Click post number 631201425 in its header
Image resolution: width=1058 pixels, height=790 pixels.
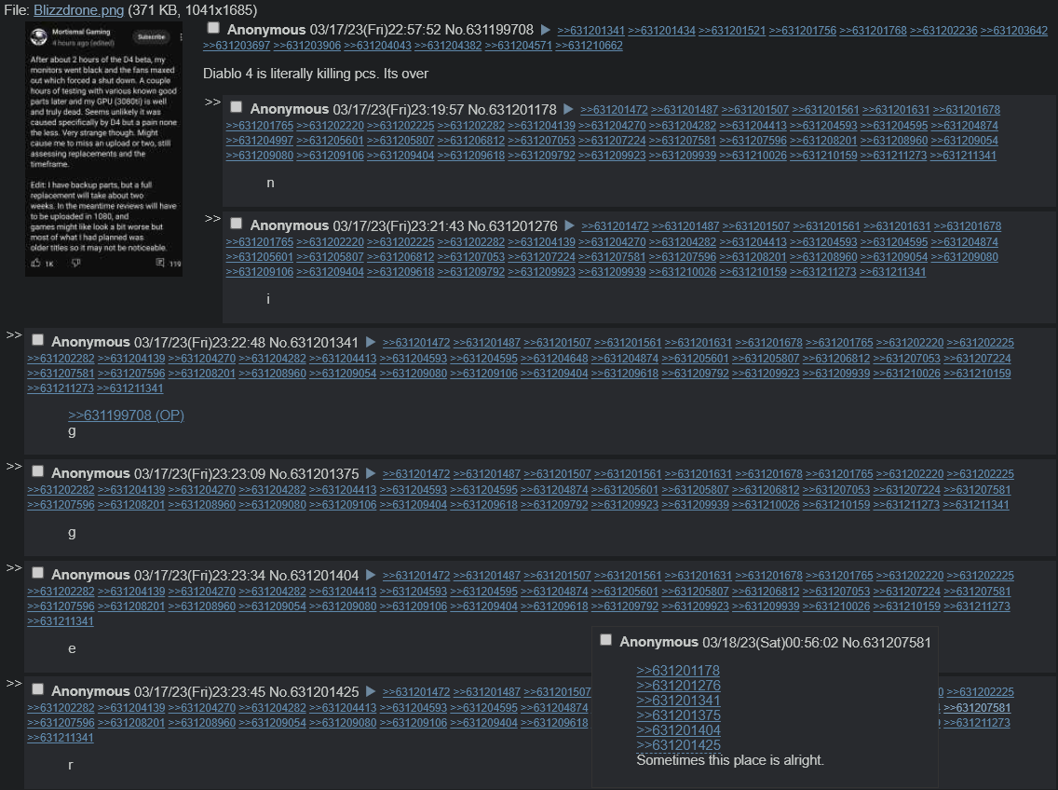(x=323, y=691)
